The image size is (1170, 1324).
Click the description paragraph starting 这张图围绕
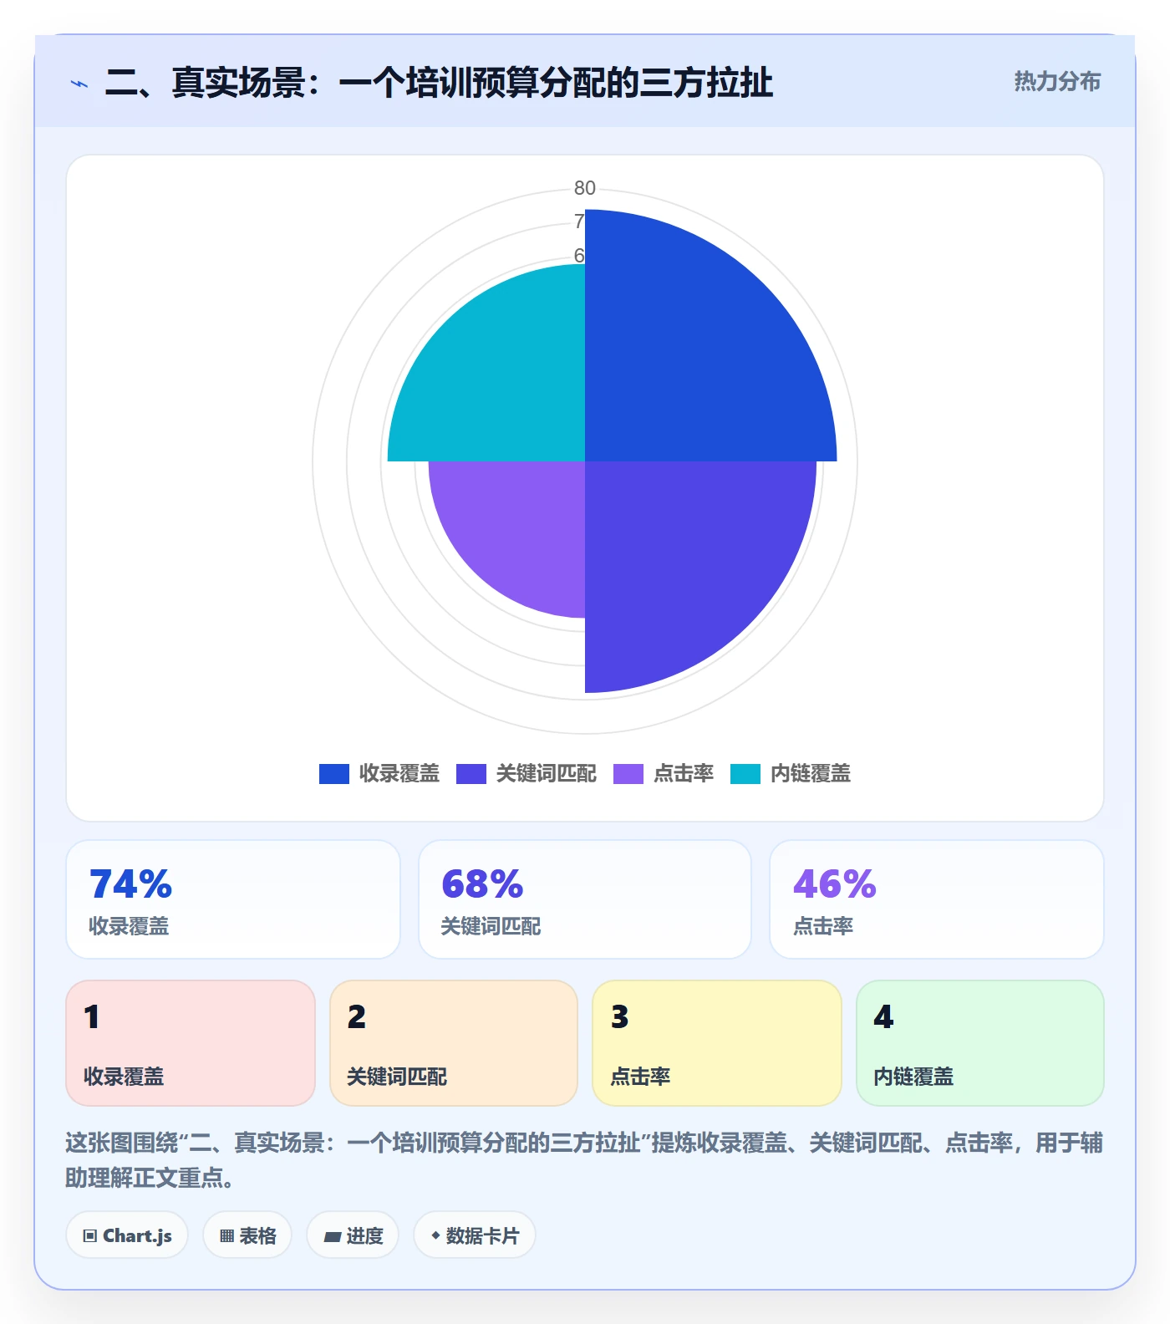[x=584, y=1160]
